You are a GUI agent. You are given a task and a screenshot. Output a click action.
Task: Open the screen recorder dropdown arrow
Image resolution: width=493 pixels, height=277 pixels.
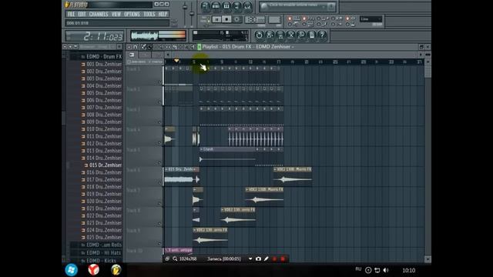coord(250,259)
